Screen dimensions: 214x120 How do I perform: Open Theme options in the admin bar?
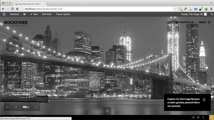point(63,14)
